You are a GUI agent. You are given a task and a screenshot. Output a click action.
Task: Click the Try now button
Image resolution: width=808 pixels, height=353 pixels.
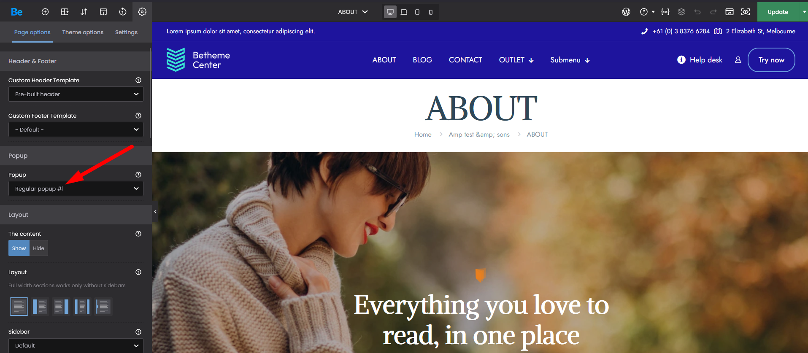point(771,60)
